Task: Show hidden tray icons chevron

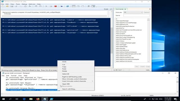Action: click(150, 99)
